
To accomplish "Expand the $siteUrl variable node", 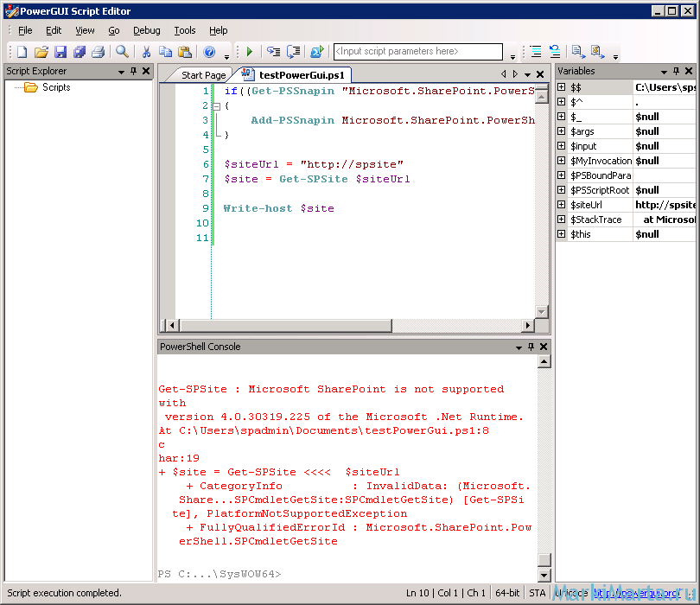I will click(x=562, y=205).
